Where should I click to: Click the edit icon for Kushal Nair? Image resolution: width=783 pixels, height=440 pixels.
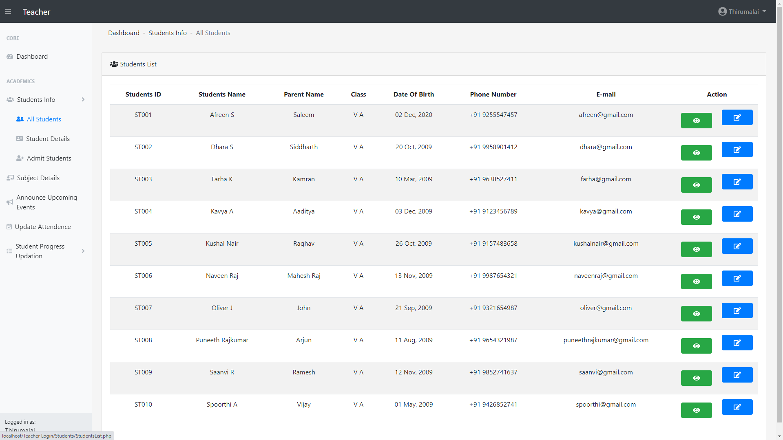click(737, 246)
